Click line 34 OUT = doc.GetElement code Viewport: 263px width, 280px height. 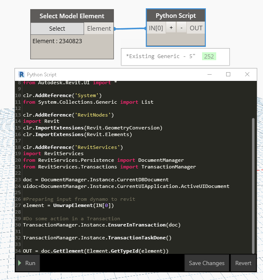(96, 251)
